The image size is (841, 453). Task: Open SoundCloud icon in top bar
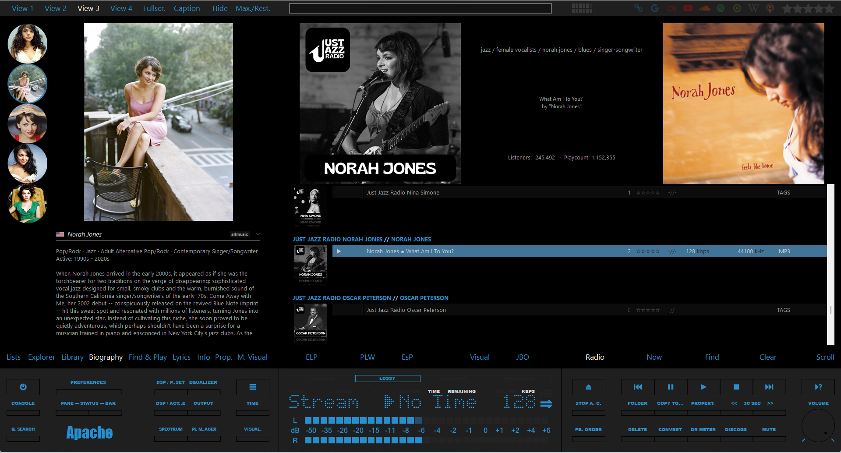(x=705, y=8)
